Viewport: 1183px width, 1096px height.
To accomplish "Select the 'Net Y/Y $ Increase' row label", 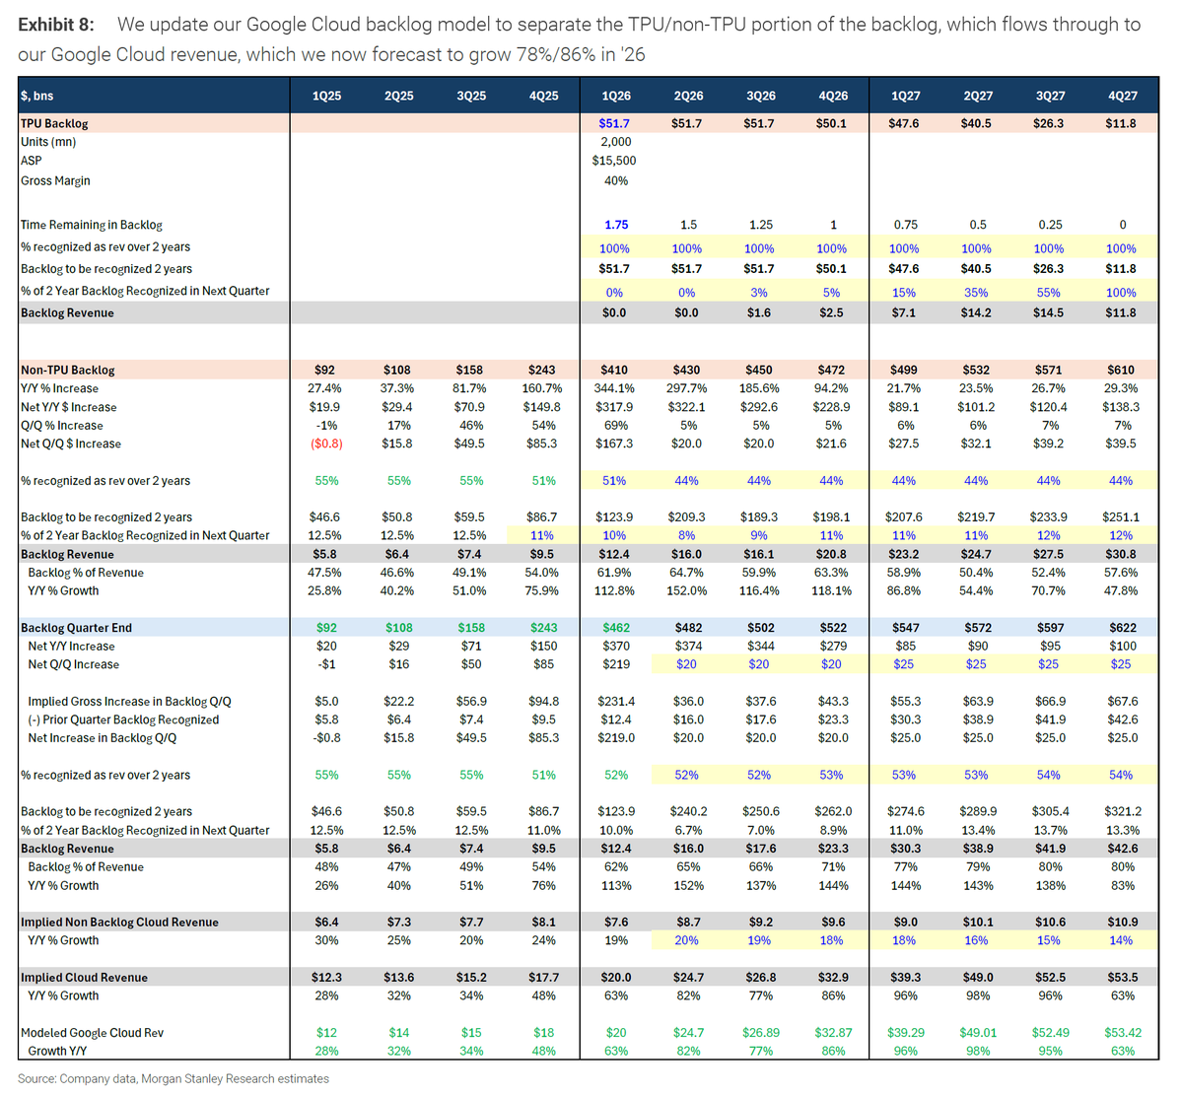I will 69,407.
